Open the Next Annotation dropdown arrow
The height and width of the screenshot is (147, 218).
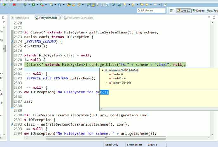coord(129,5)
